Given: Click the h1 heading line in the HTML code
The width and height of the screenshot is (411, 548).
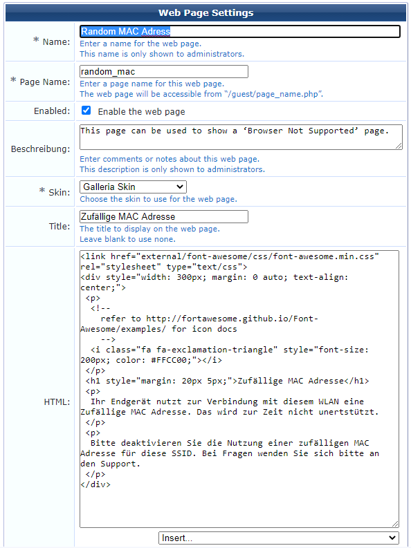Looking at the screenshot, I should 227,381.
